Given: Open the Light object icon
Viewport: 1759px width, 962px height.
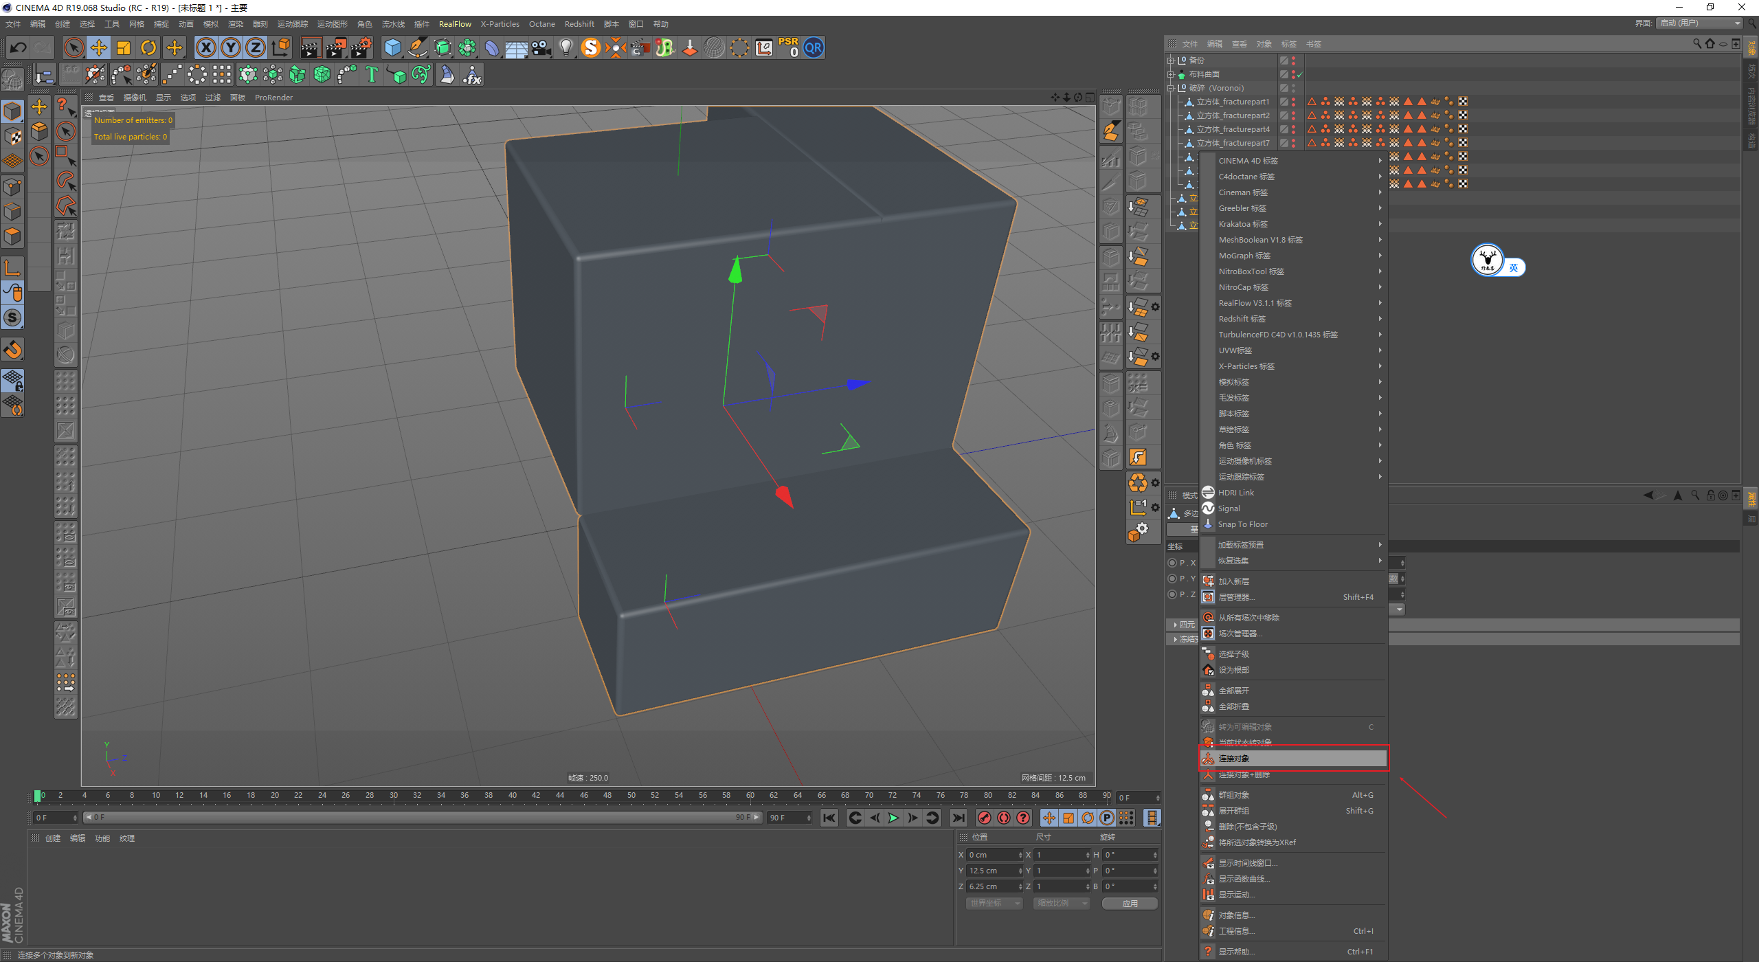Looking at the screenshot, I should 565,47.
